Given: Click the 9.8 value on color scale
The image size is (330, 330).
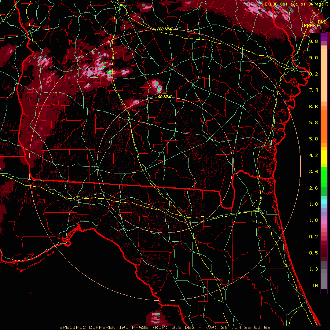Looking at the screenshot, I should pyautogui.click(x=313, y=41).
